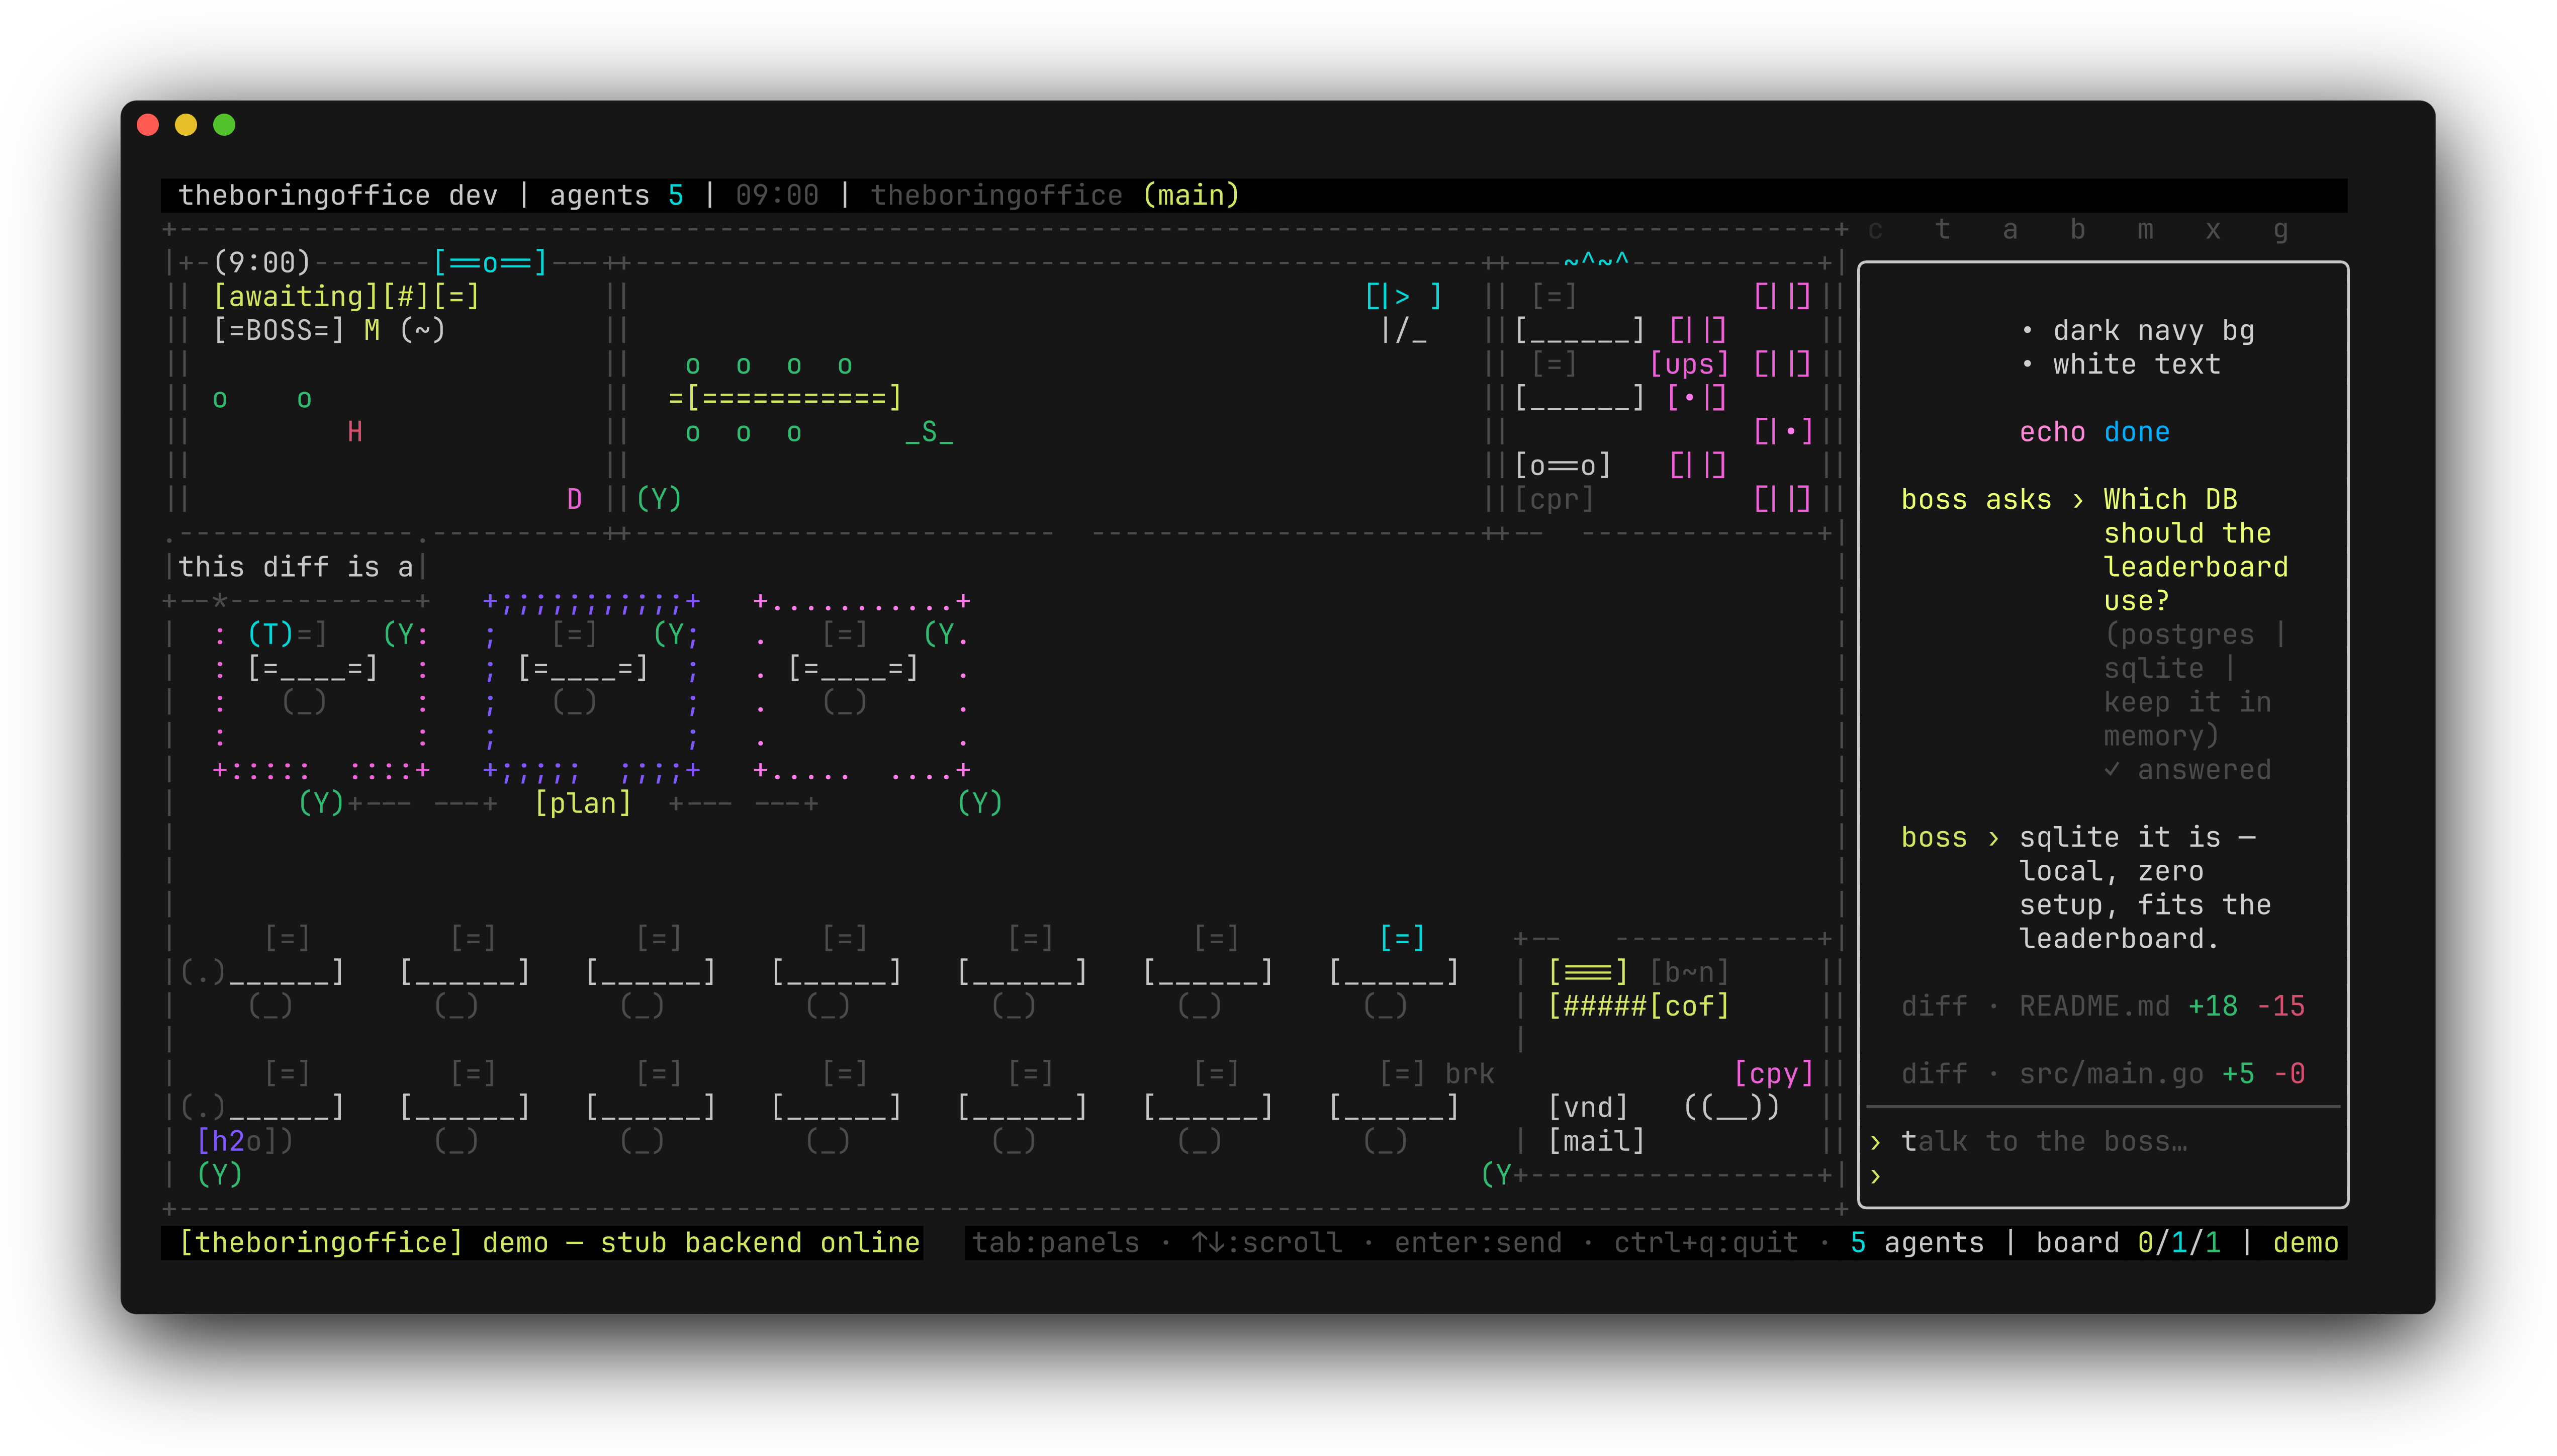Open the diff src/main.go +5 -0 entry

coord(2103,1073)
